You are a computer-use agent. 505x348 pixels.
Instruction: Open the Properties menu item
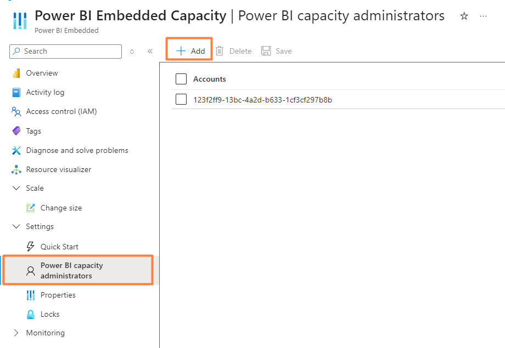point(58,295)
